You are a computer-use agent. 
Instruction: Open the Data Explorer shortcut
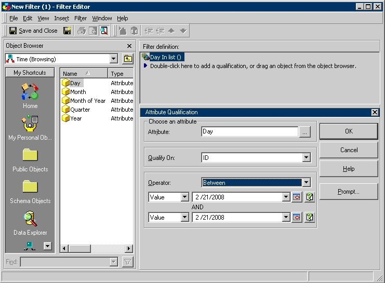coord(30,220)
